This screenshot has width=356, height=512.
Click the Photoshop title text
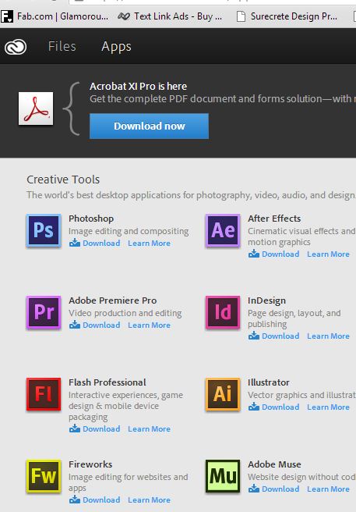point(91,219)
